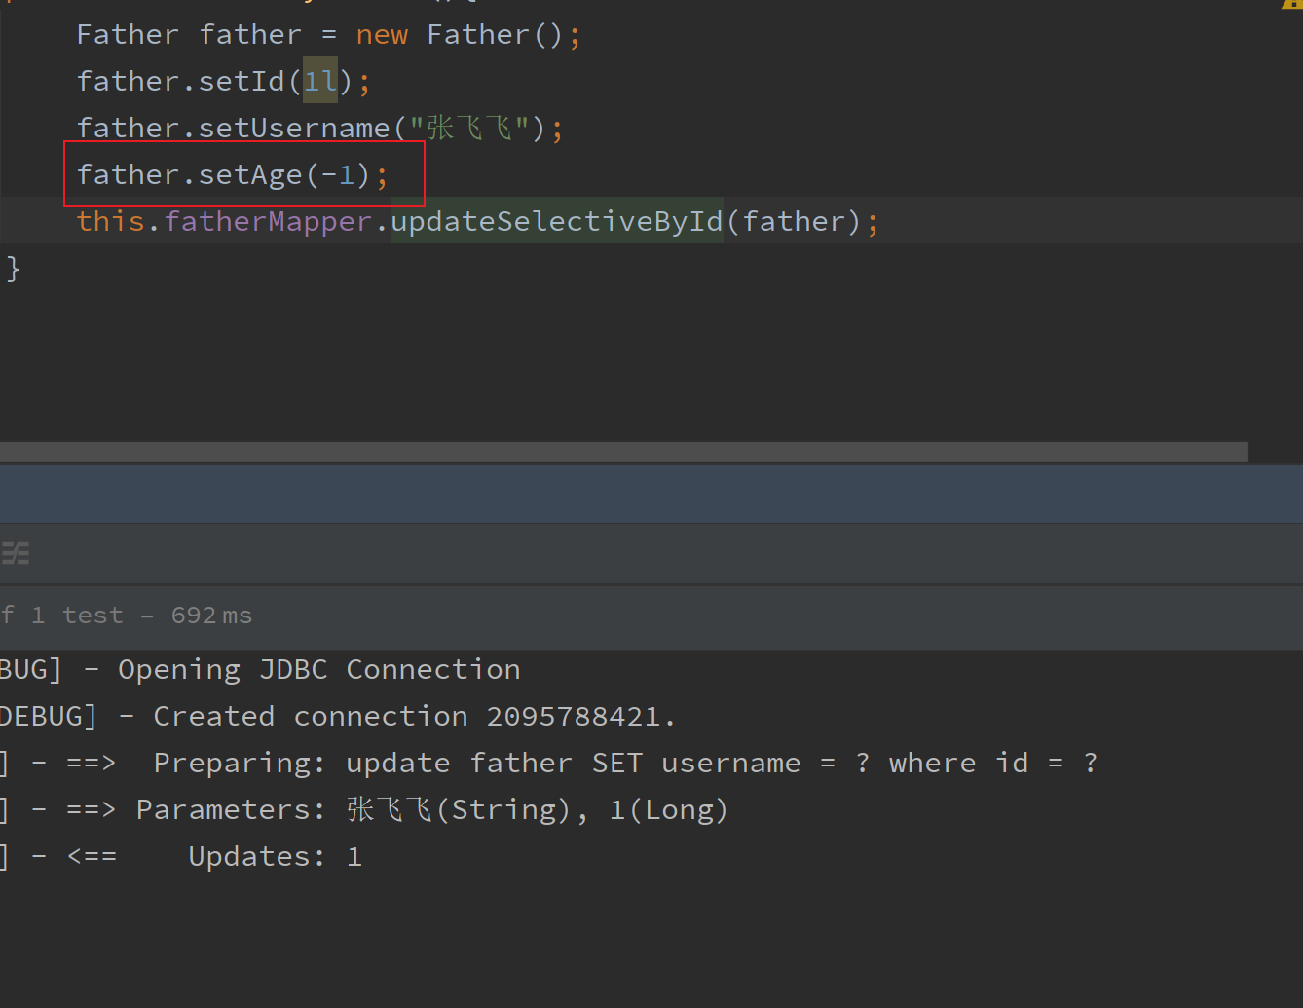
Task: Click the crossed-lines icon in the test toolbar
Action: 16,554
